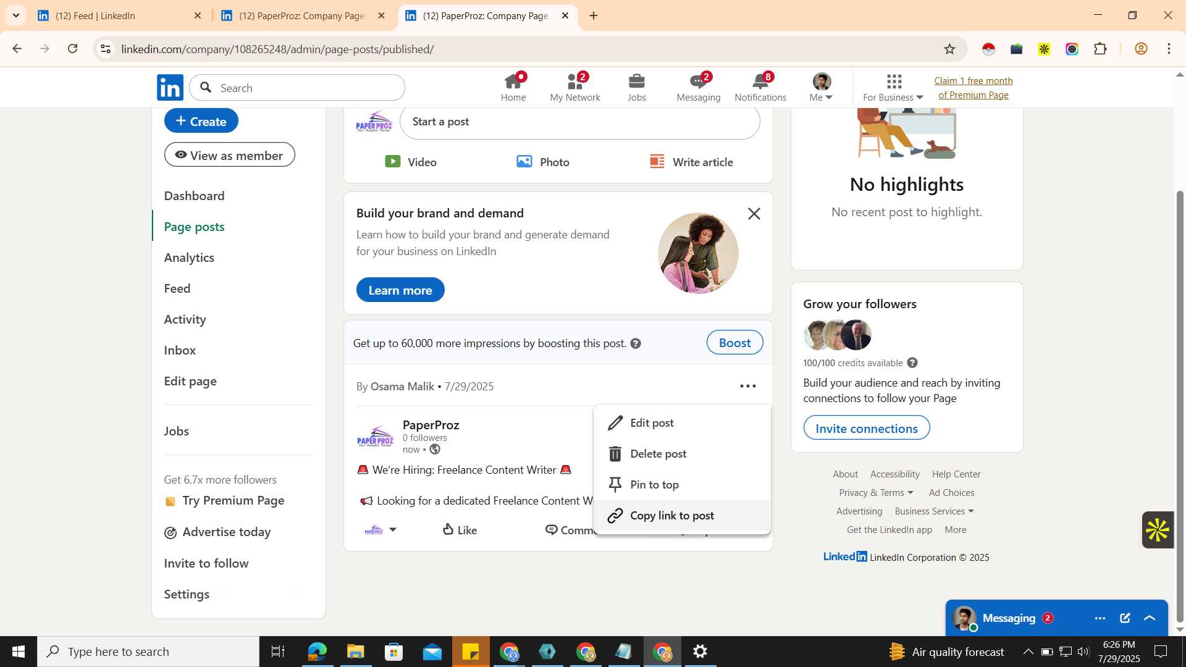Screen dimensions: 1186x667
Task: Reload the page
Action: [x=72, y=49]
